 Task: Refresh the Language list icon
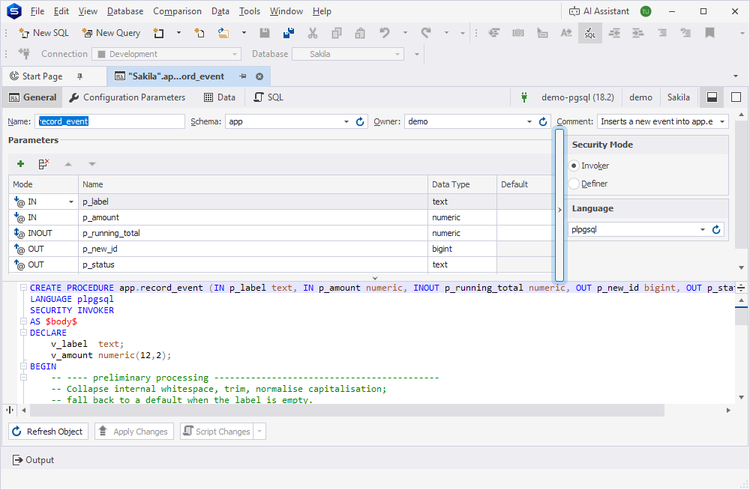click(x=716, y=229)
